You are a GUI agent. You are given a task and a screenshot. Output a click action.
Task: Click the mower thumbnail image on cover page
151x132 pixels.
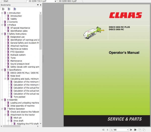94,33
